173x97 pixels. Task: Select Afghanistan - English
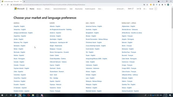click(128, 26)
